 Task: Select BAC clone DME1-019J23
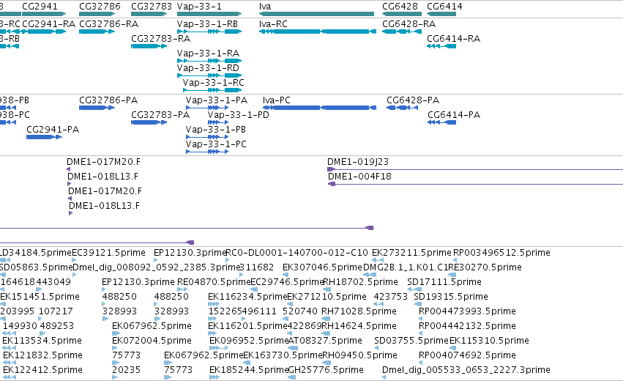point(475,169)
